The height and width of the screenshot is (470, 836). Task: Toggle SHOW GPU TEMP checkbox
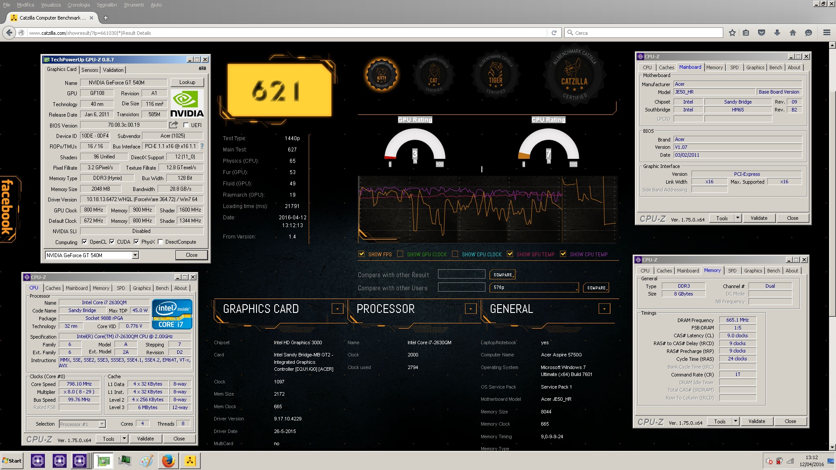[510, 254]
